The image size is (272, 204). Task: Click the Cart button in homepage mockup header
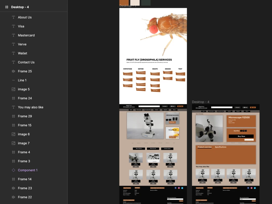coord(180,106)
